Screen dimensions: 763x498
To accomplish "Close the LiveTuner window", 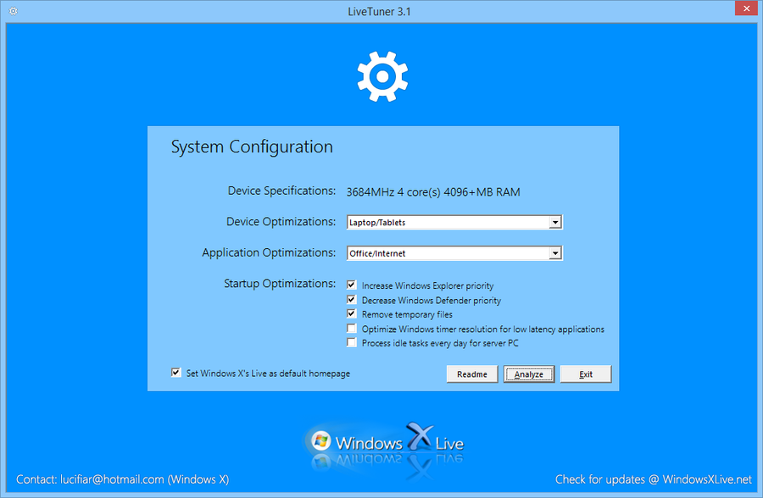I will [x=746, y=8].
